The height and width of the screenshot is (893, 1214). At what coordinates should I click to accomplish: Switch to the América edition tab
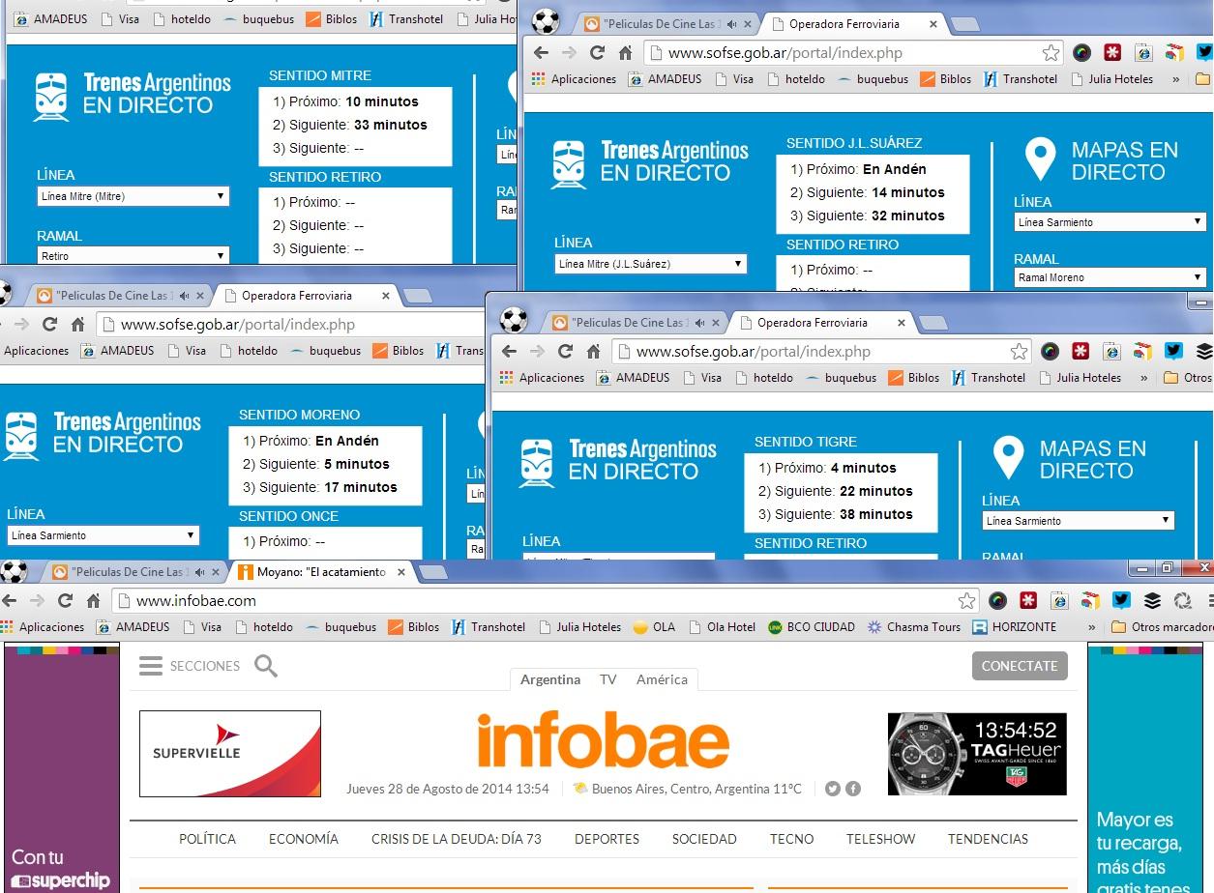[662, 679]
